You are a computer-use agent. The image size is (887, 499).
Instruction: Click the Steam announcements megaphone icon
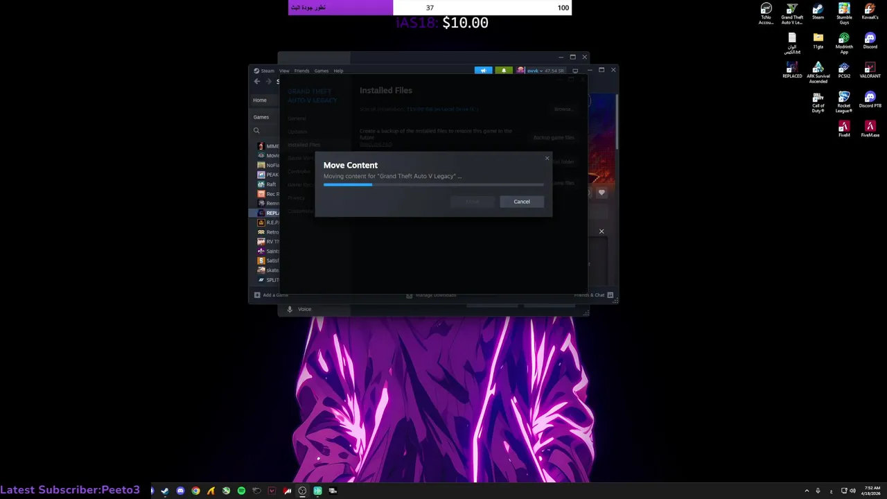[x=483, y=71]
